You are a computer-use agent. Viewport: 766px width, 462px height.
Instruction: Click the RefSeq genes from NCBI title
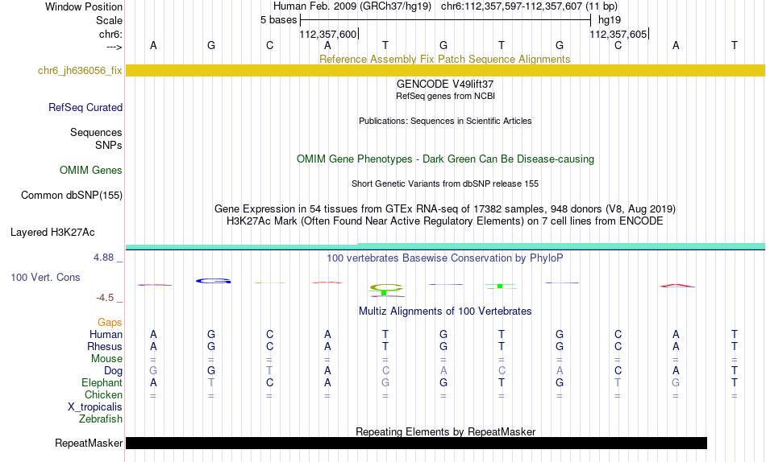click(445, 96)
